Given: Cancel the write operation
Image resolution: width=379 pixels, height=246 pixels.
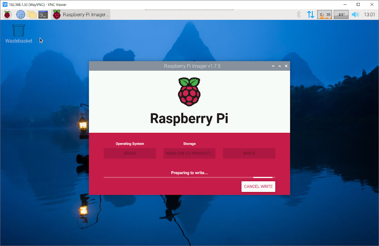Looking at the screenshot, I should [x=258, y=186].
